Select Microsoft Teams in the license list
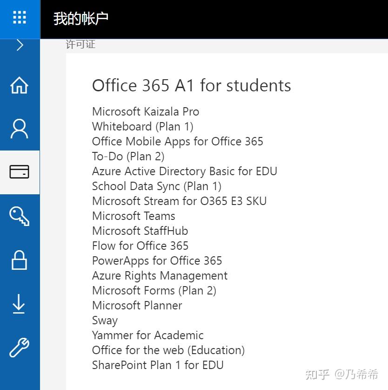 134,216
